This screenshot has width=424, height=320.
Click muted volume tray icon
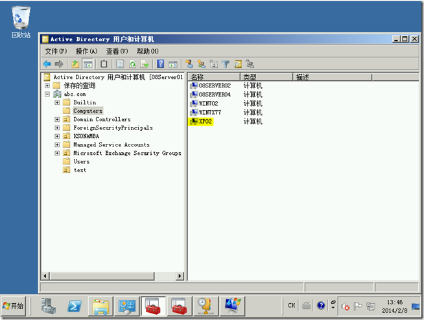click(x=345, y=306)
